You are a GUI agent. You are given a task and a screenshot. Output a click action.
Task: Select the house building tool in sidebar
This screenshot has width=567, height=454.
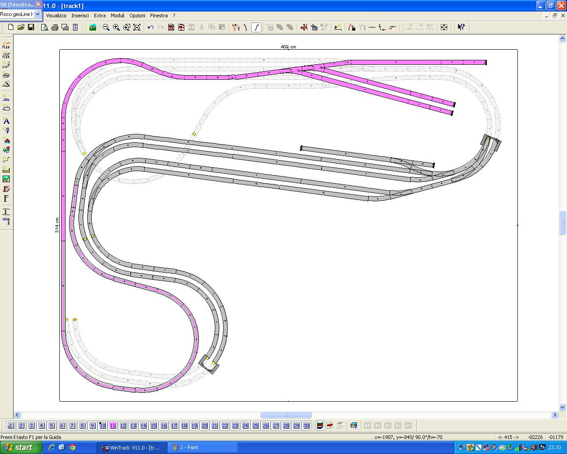[x=6, y=141]
